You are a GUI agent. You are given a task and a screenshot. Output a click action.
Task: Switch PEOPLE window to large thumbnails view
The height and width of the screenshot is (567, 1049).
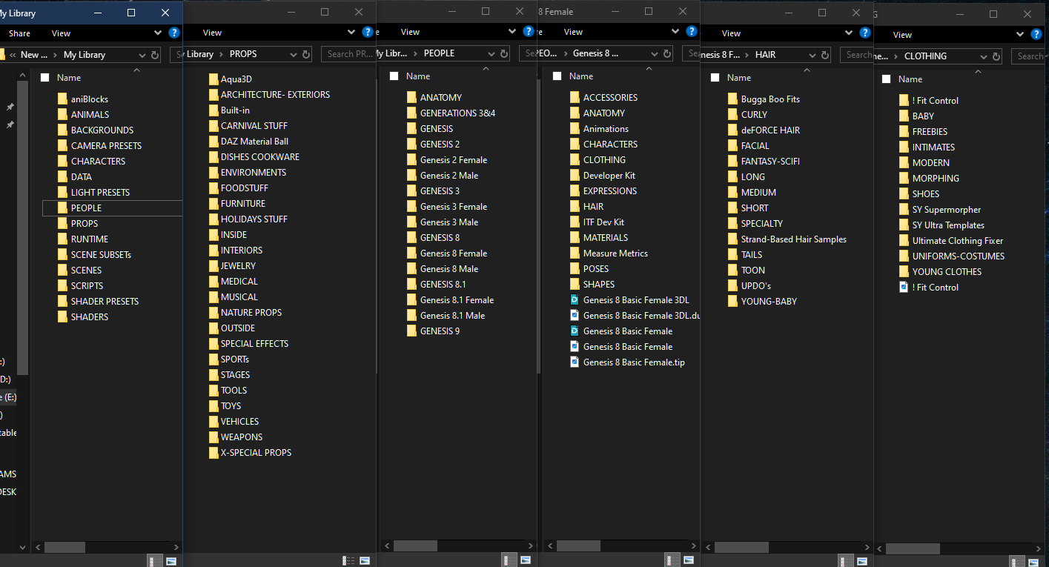click(x=525, y=561)
